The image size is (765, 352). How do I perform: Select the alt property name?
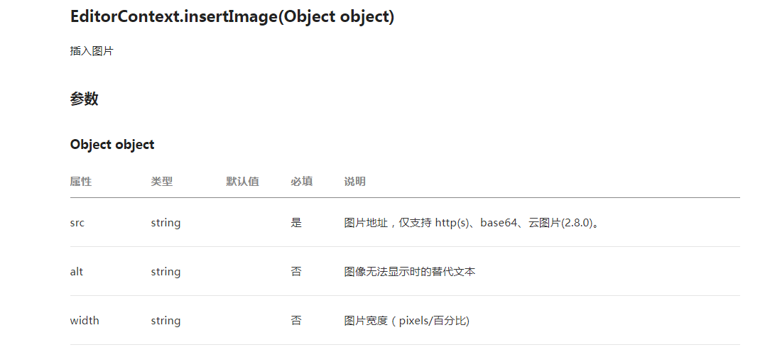(77, 272)
